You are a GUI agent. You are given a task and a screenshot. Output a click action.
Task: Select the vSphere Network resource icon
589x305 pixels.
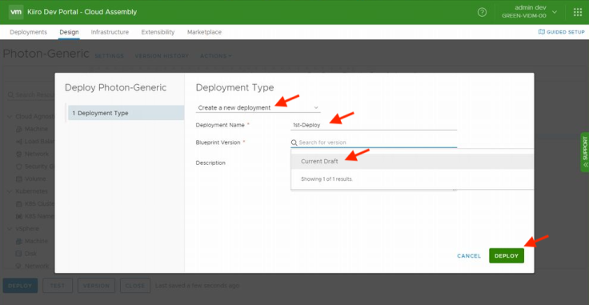point(18,266)
